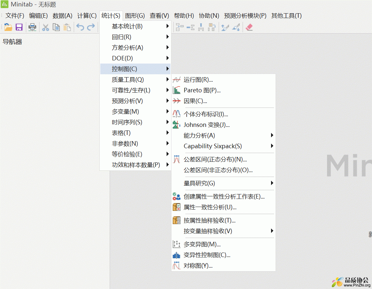372x289 pixels.
Task: Expand the 基本统计(B) submenu arrow
Action: click(x=168, y=26)
